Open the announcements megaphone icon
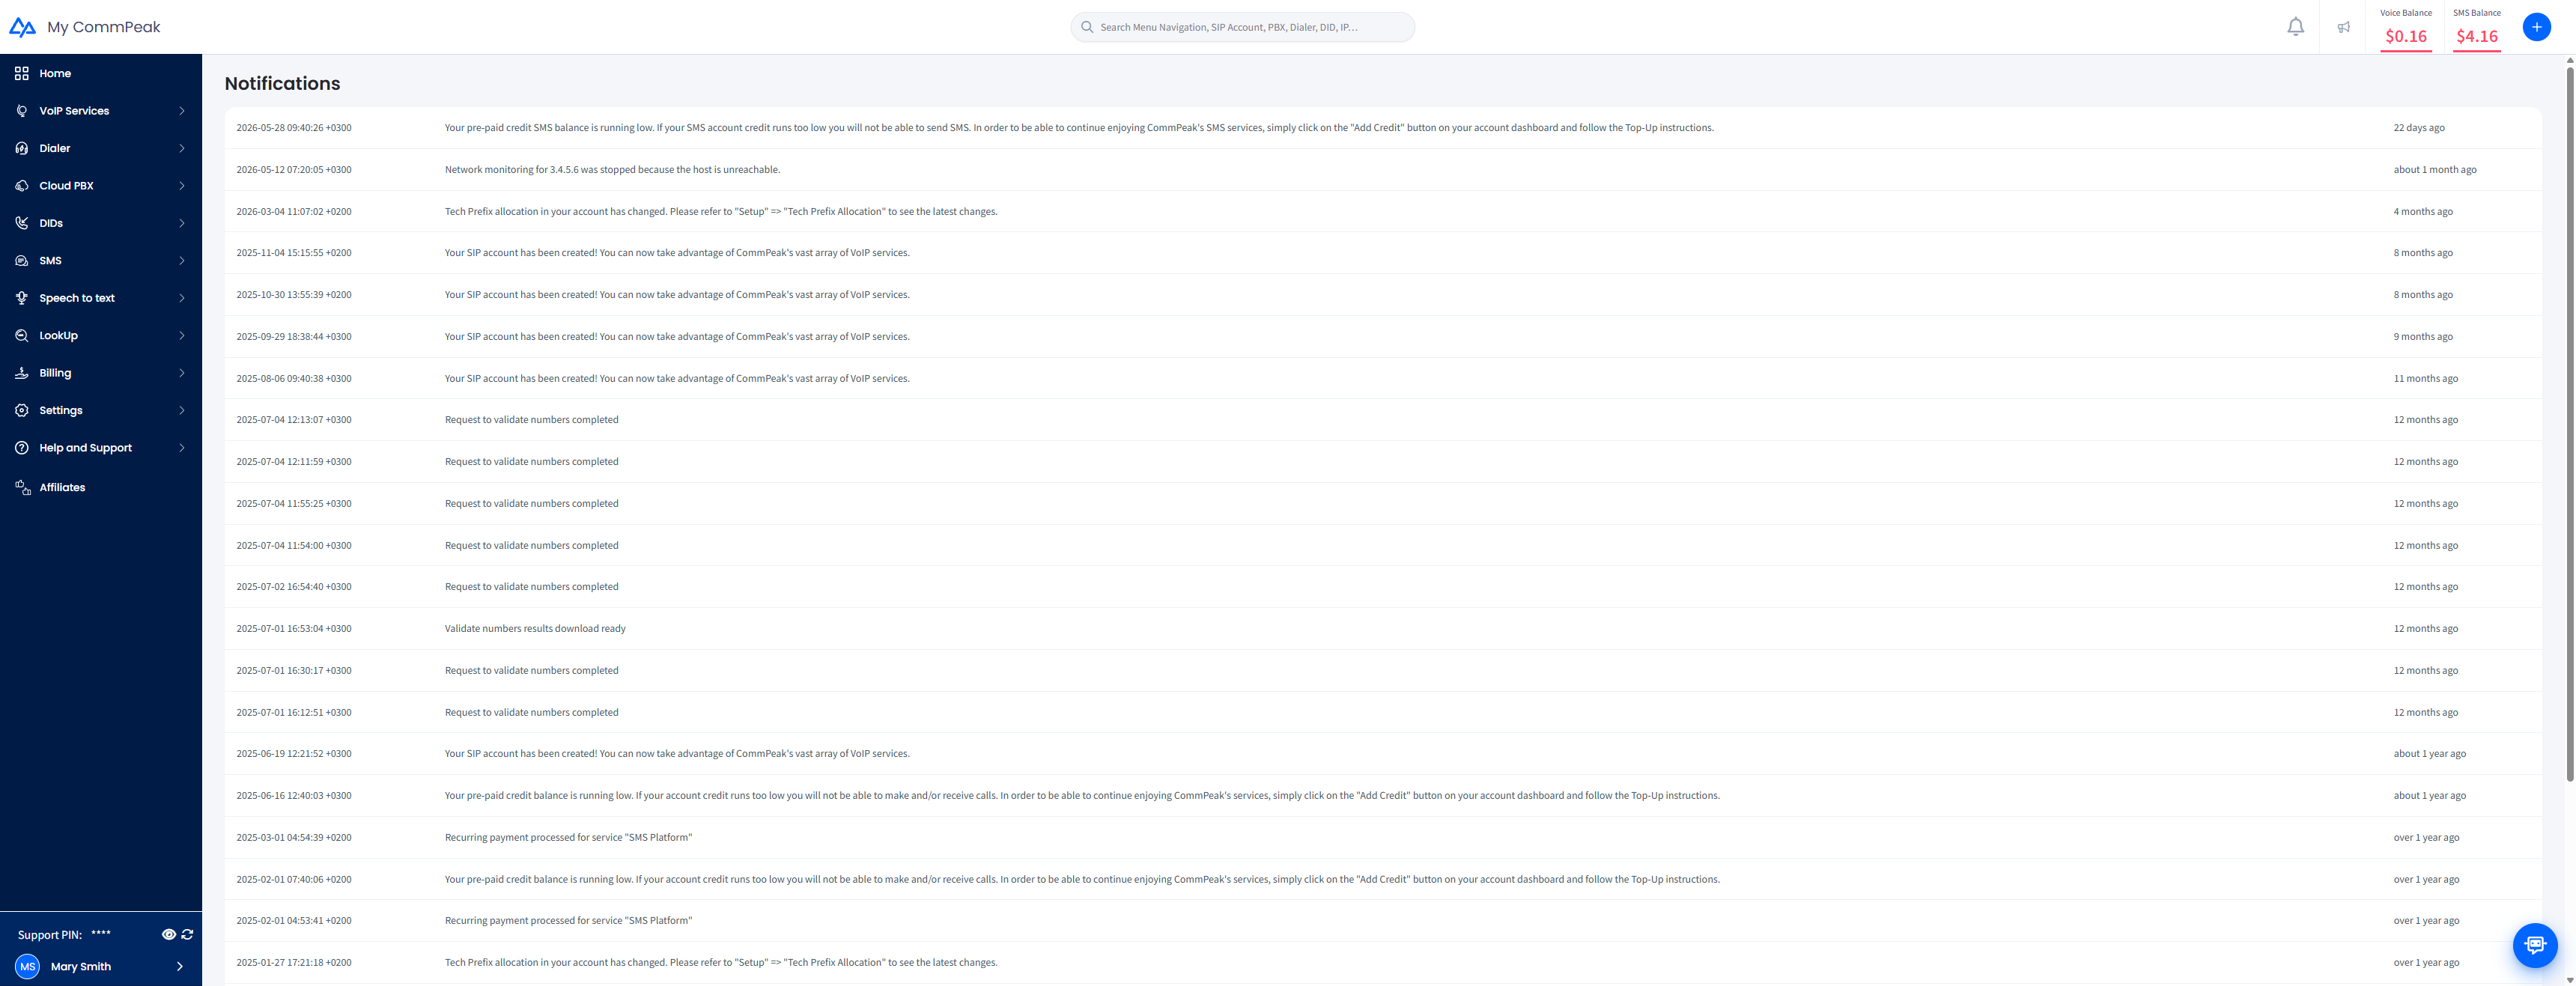This screenshot has height=986, width=2576. 2343,27
